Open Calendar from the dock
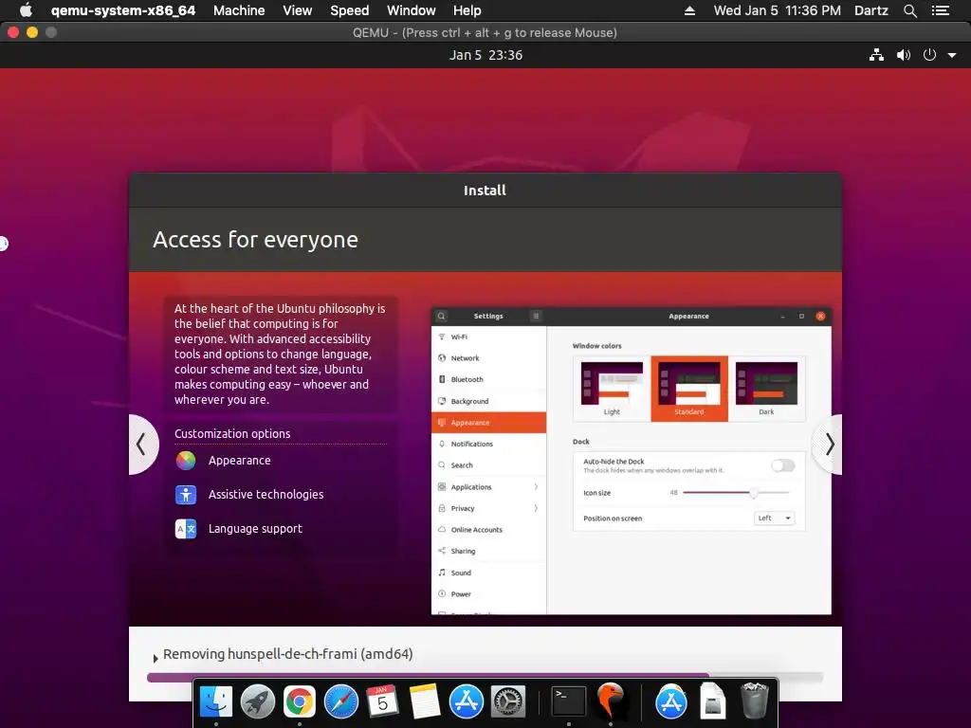 pyautogui.click(x=382, y=701)
